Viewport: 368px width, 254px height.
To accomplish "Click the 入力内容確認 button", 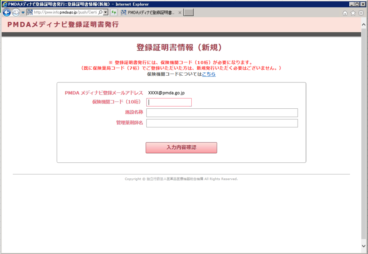I will click(x=181, y=148).
